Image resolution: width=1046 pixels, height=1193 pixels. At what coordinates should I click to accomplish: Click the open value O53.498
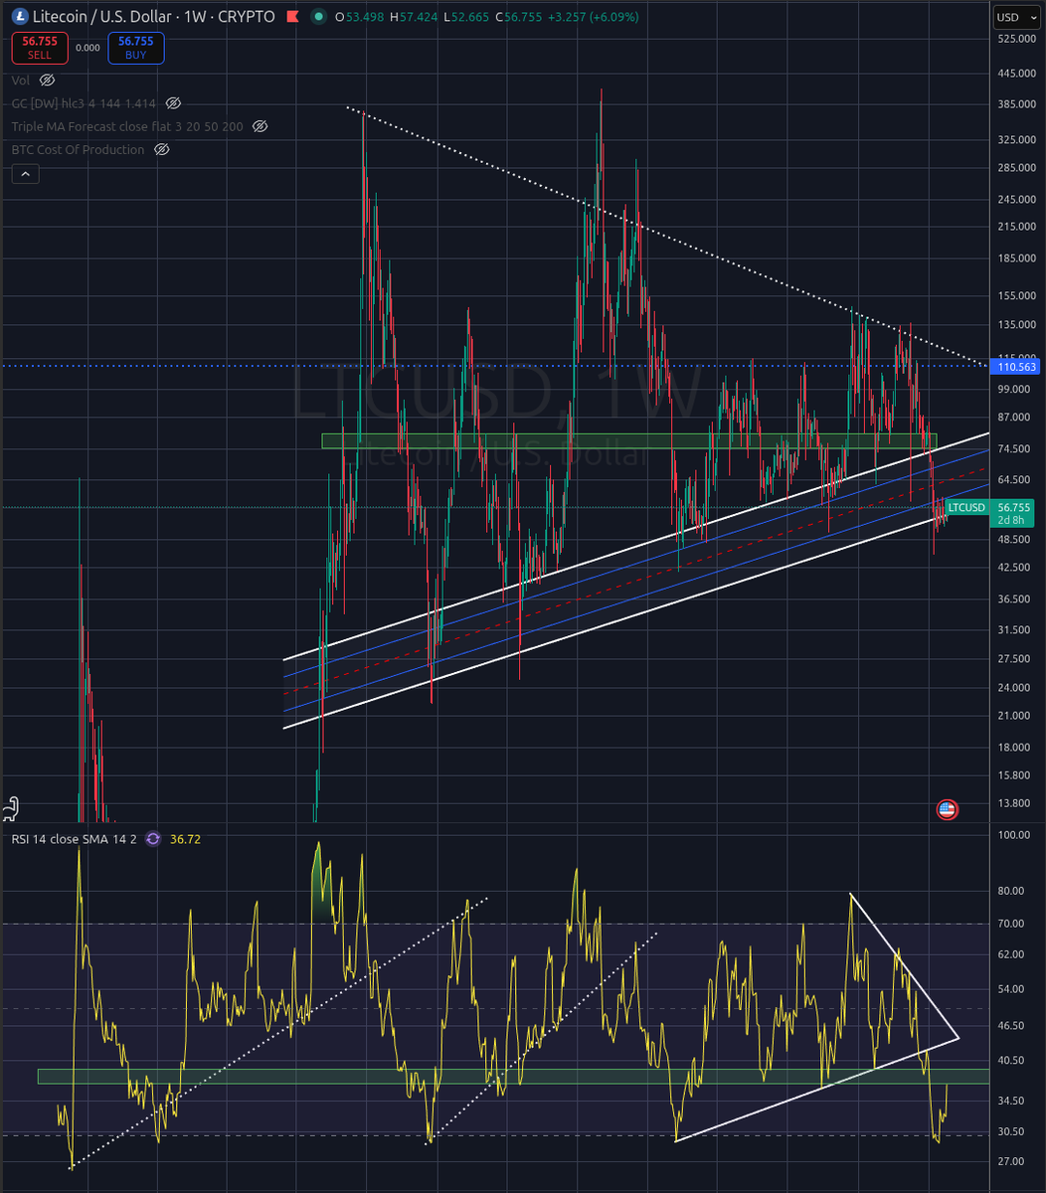[x=358, y=17]
